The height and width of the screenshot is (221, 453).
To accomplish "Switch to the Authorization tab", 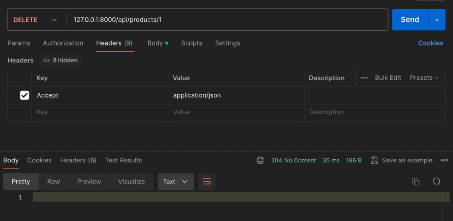I will point(63,43).
